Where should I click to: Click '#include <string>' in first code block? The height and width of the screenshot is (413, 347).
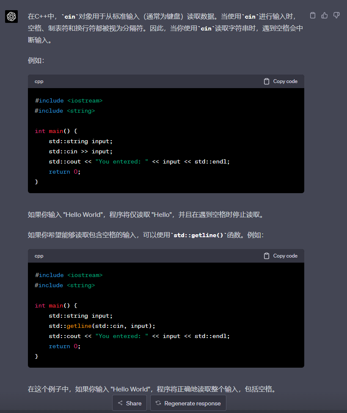pyautogui.click(x=65, y=111)
